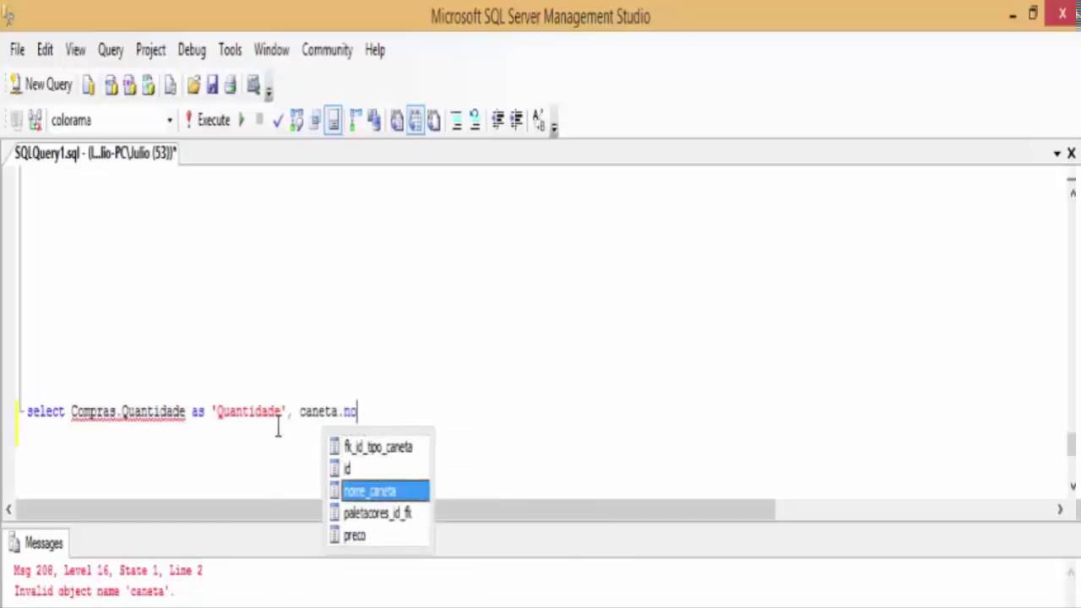Choose preco in the autocomplete list
This screenshot has width=1081, height=608.
(x=379, y=535)
